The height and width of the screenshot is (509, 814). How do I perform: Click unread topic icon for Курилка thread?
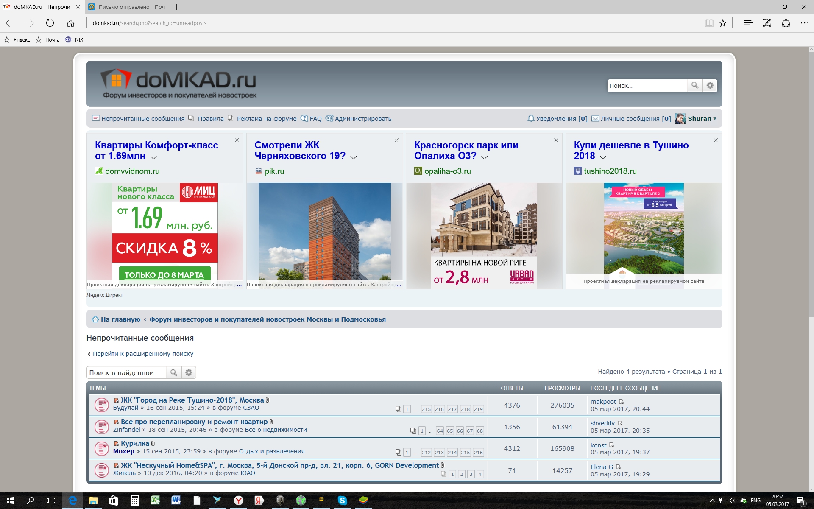101,448
